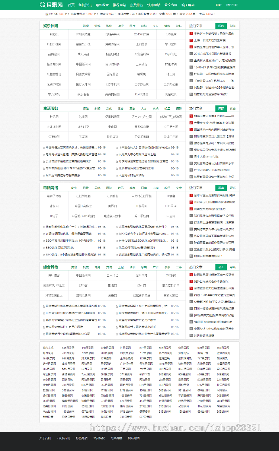This screenshot has height=451, width=279.
Task: Open the 医疗人才网 site cell
Action: click(x=83, y=84)
